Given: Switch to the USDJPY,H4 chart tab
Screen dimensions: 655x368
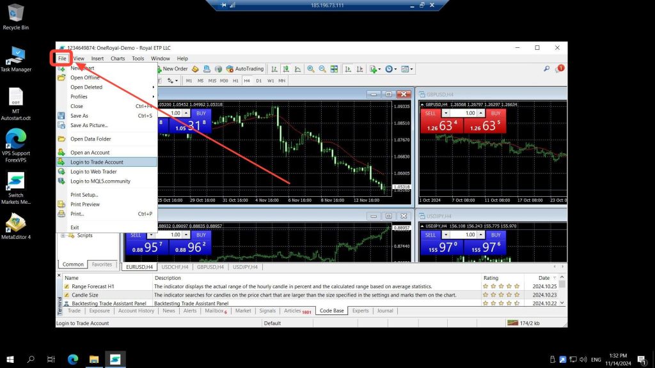Looking at the screenshot, I should point(245,267).
